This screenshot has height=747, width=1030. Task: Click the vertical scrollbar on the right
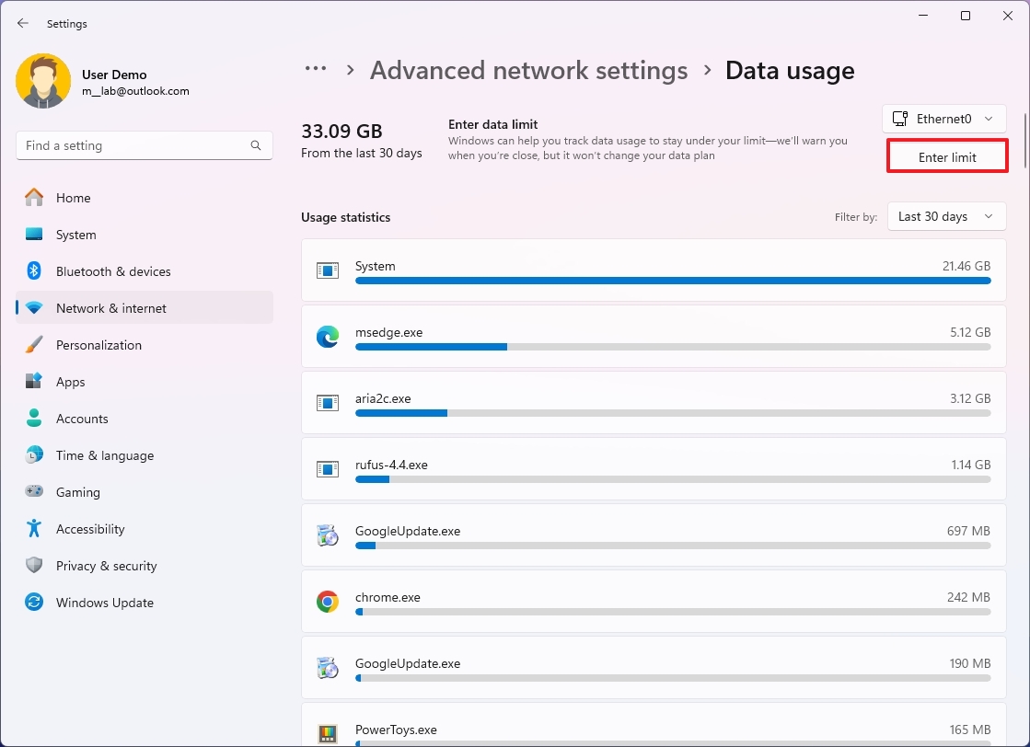tap(1024, 141)
